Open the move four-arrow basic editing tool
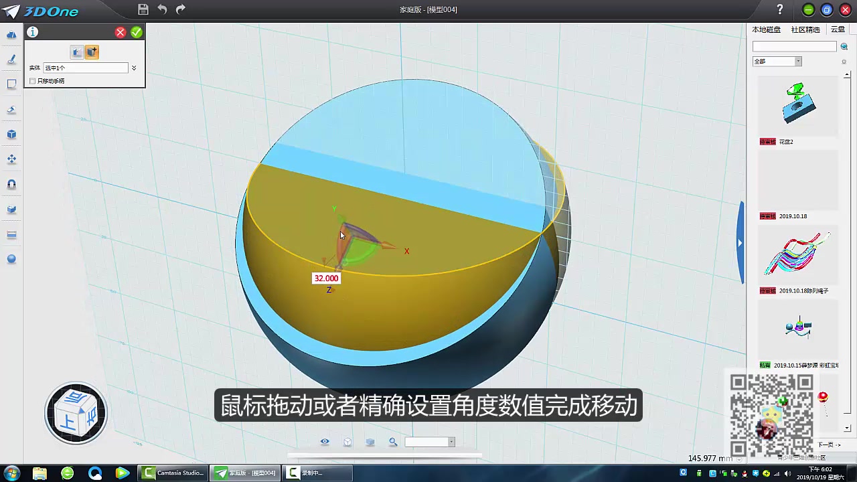 click(x=11, y=159)
